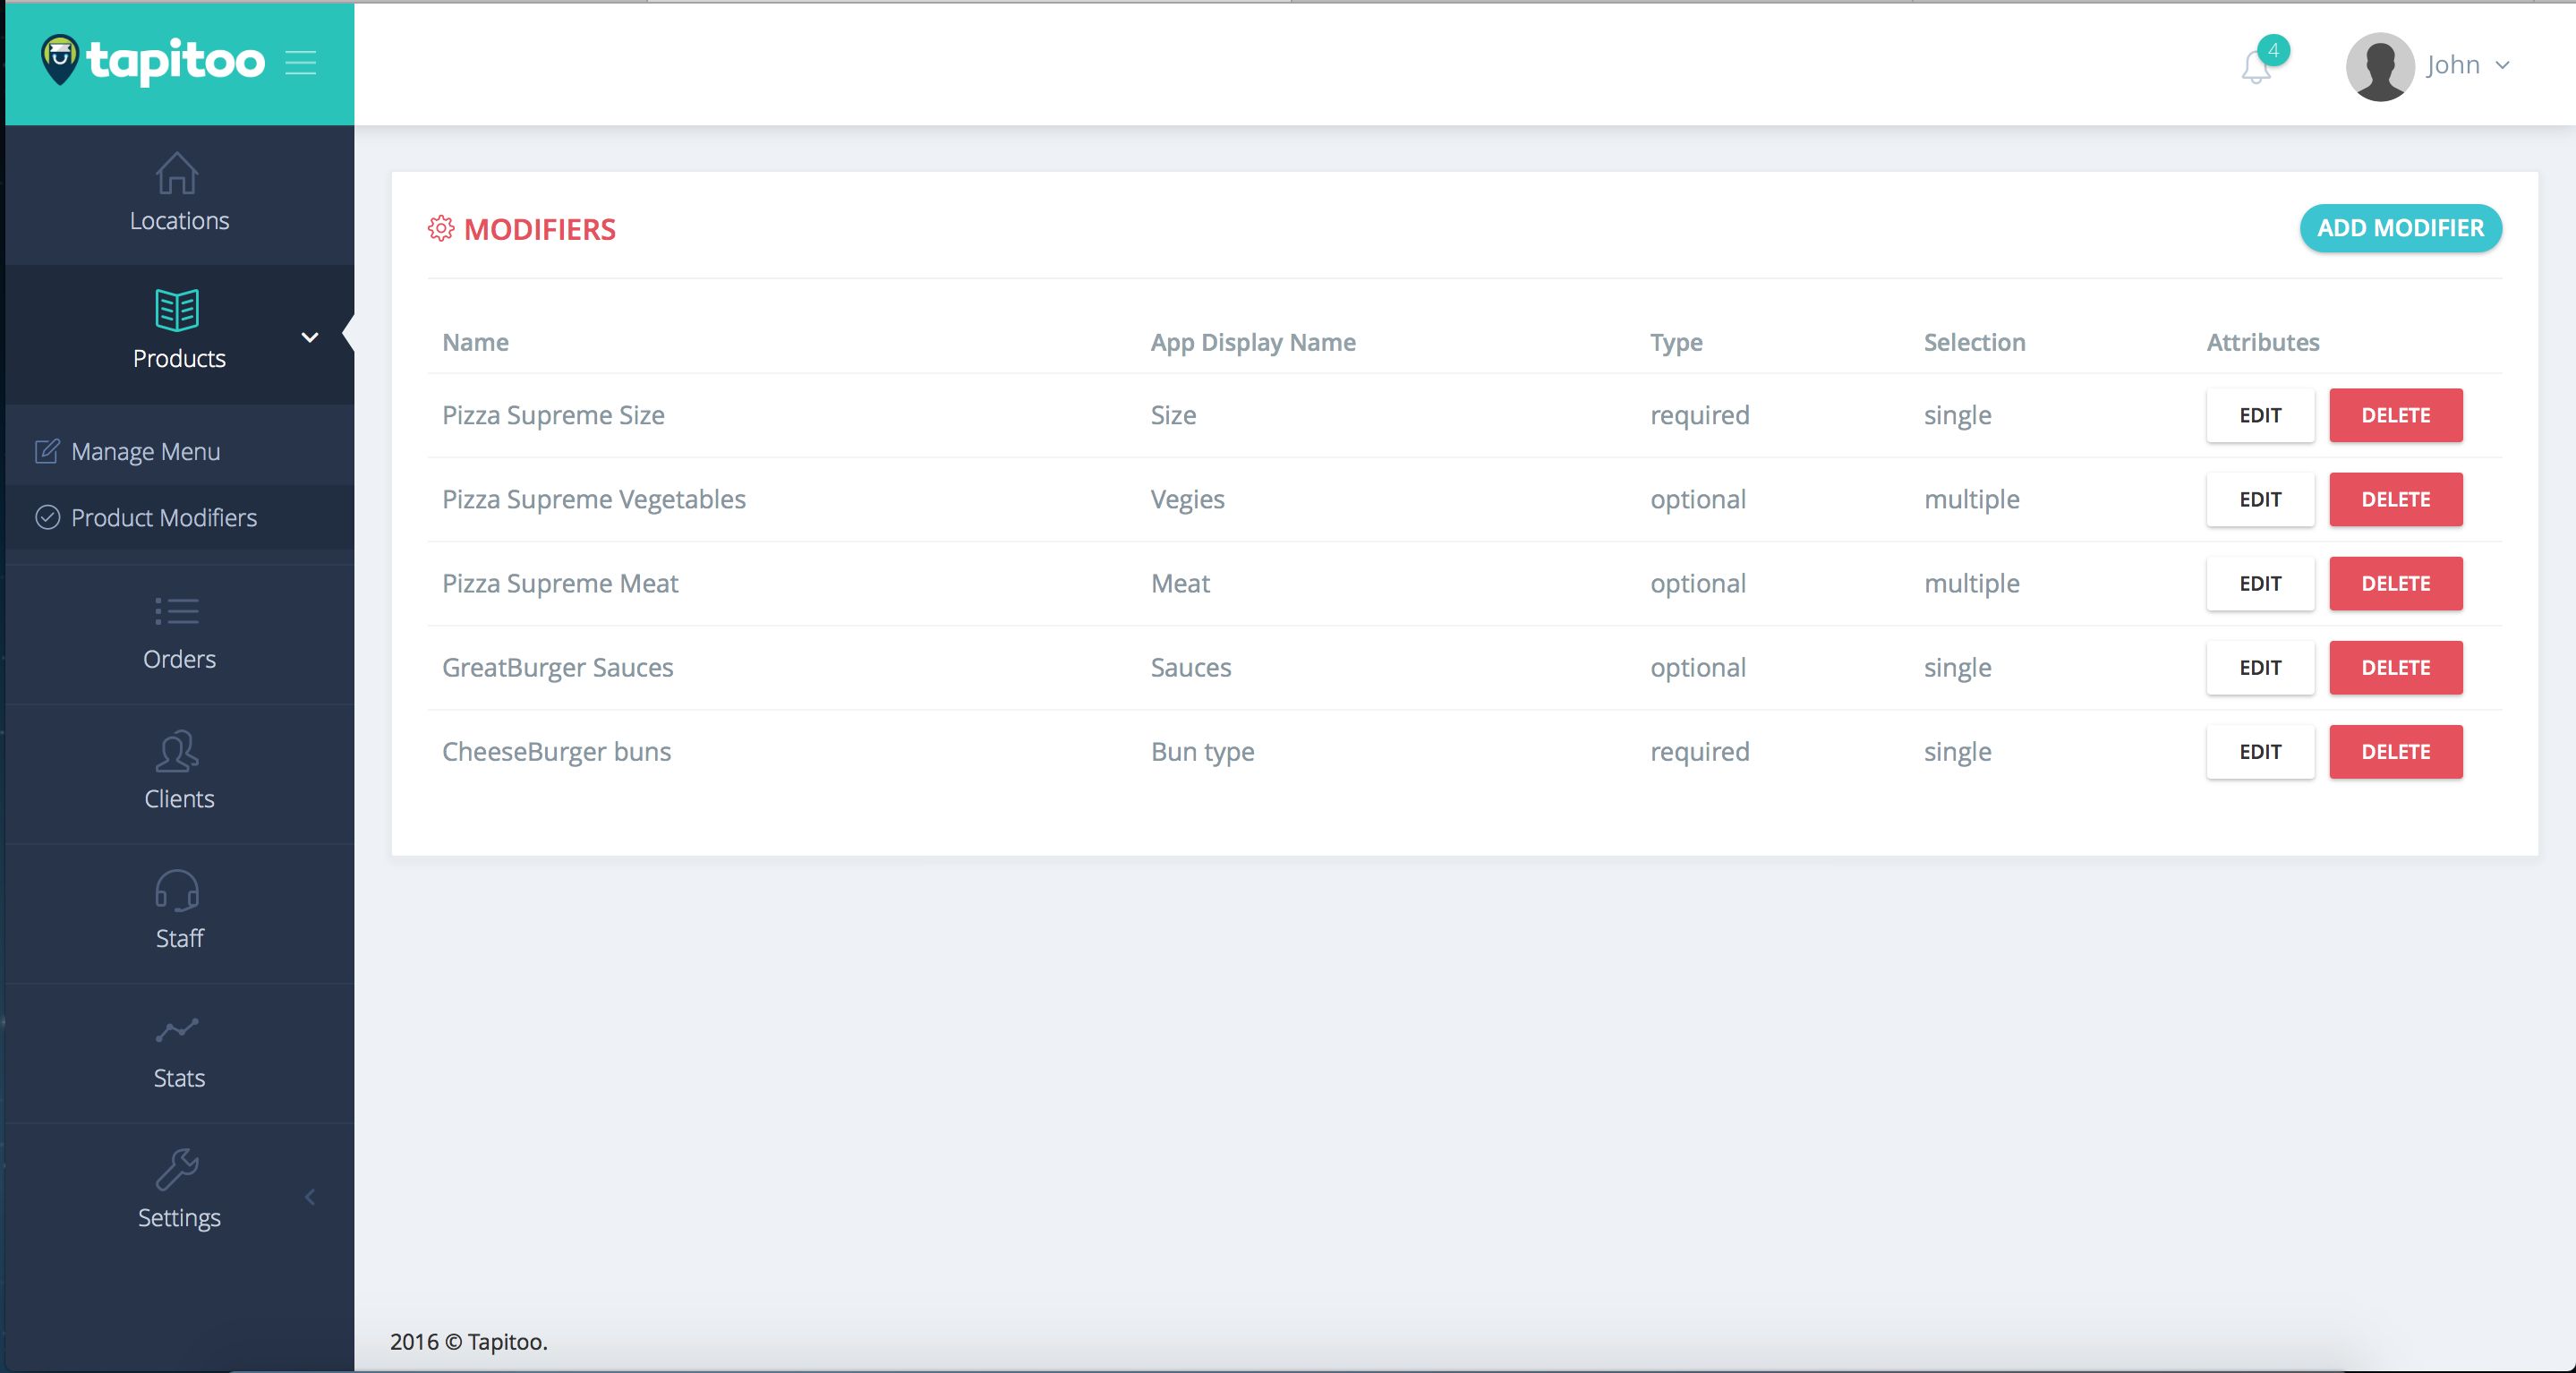Viewport: 2576px width, 1373px height.
Task: Select the Product Modifiers menu item
Action: [163, 518]
